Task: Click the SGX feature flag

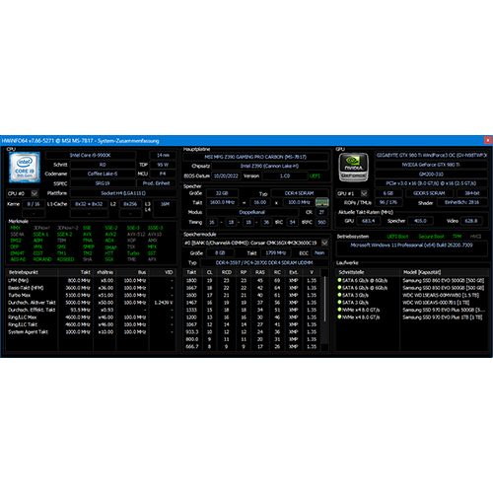Action: pos(109,259)
